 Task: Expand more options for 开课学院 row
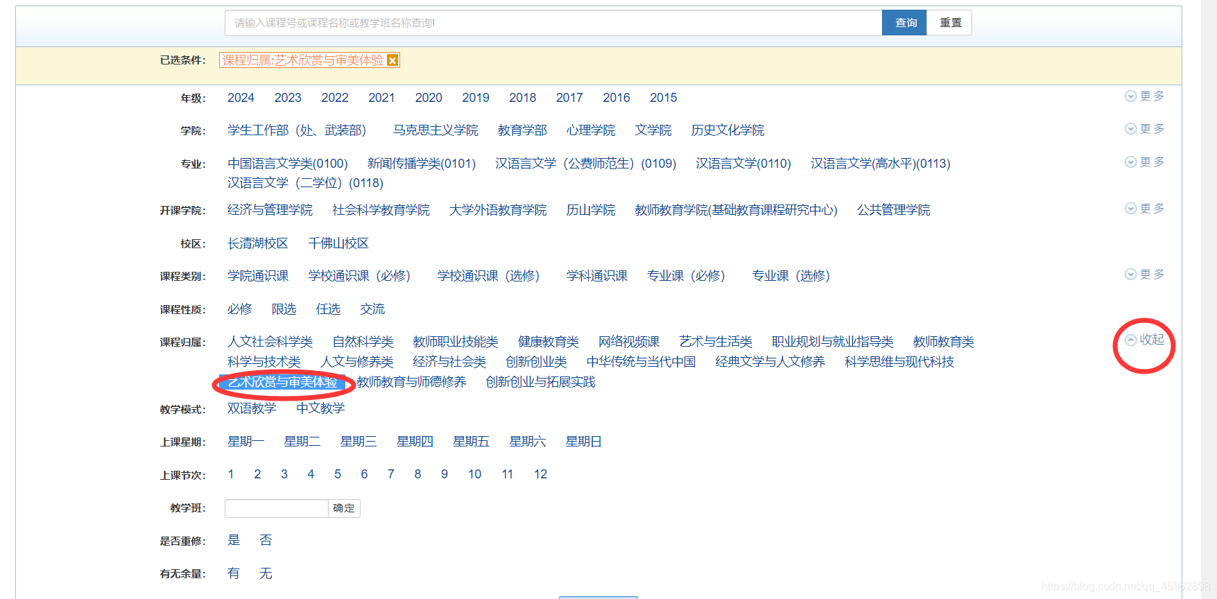click(x=1145, y=209)
